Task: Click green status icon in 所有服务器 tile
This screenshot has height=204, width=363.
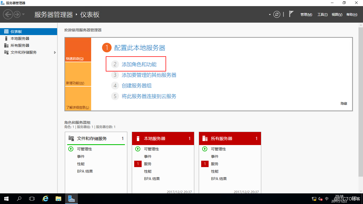Action: point(205,149)
